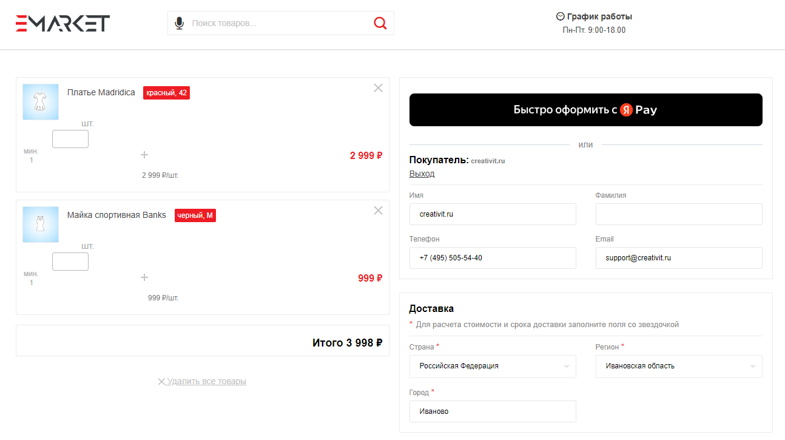Click the Фамилия input field
Viewport: 785px width, 440px height.
pos(678,214)
